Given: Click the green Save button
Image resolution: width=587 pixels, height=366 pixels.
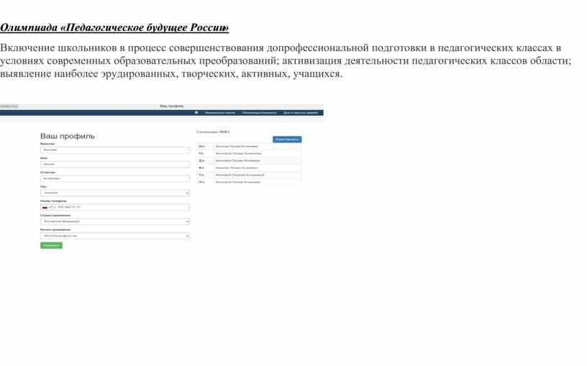Looking at the screenshot, I should click(x=51, y=245).
